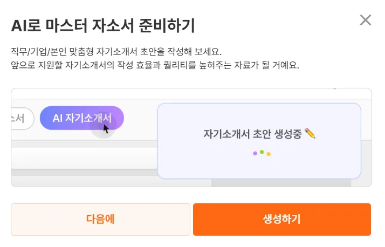Choose 다음에 to postpone
The image size is (385, 247).
[x=100, y=219]
